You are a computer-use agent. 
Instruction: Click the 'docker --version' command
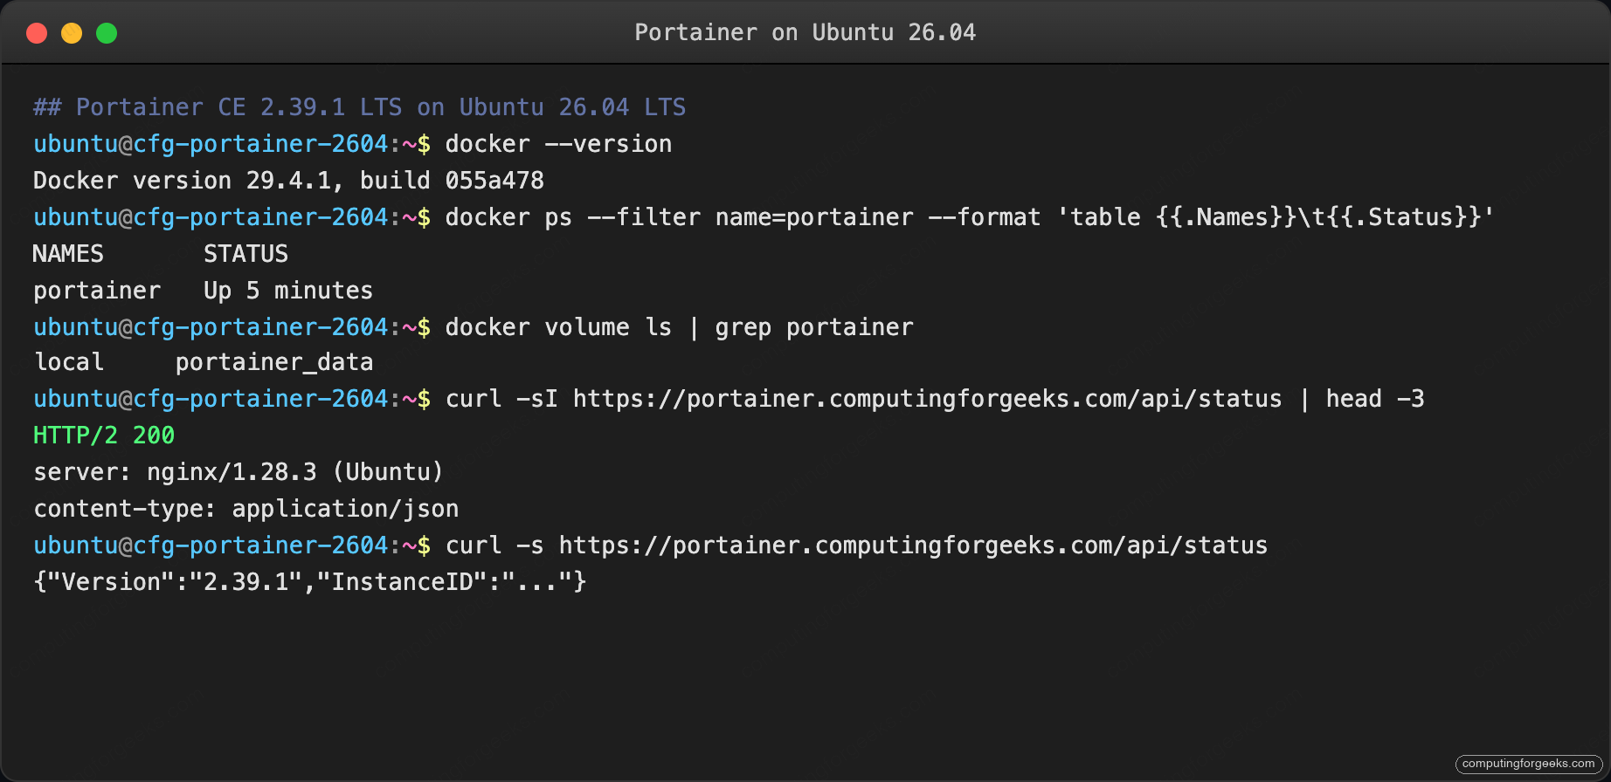[x=558, y=144]
